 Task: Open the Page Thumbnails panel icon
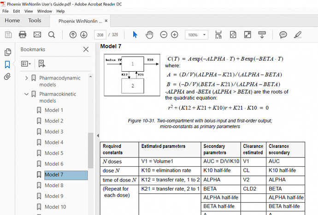[x=7, y=52]
